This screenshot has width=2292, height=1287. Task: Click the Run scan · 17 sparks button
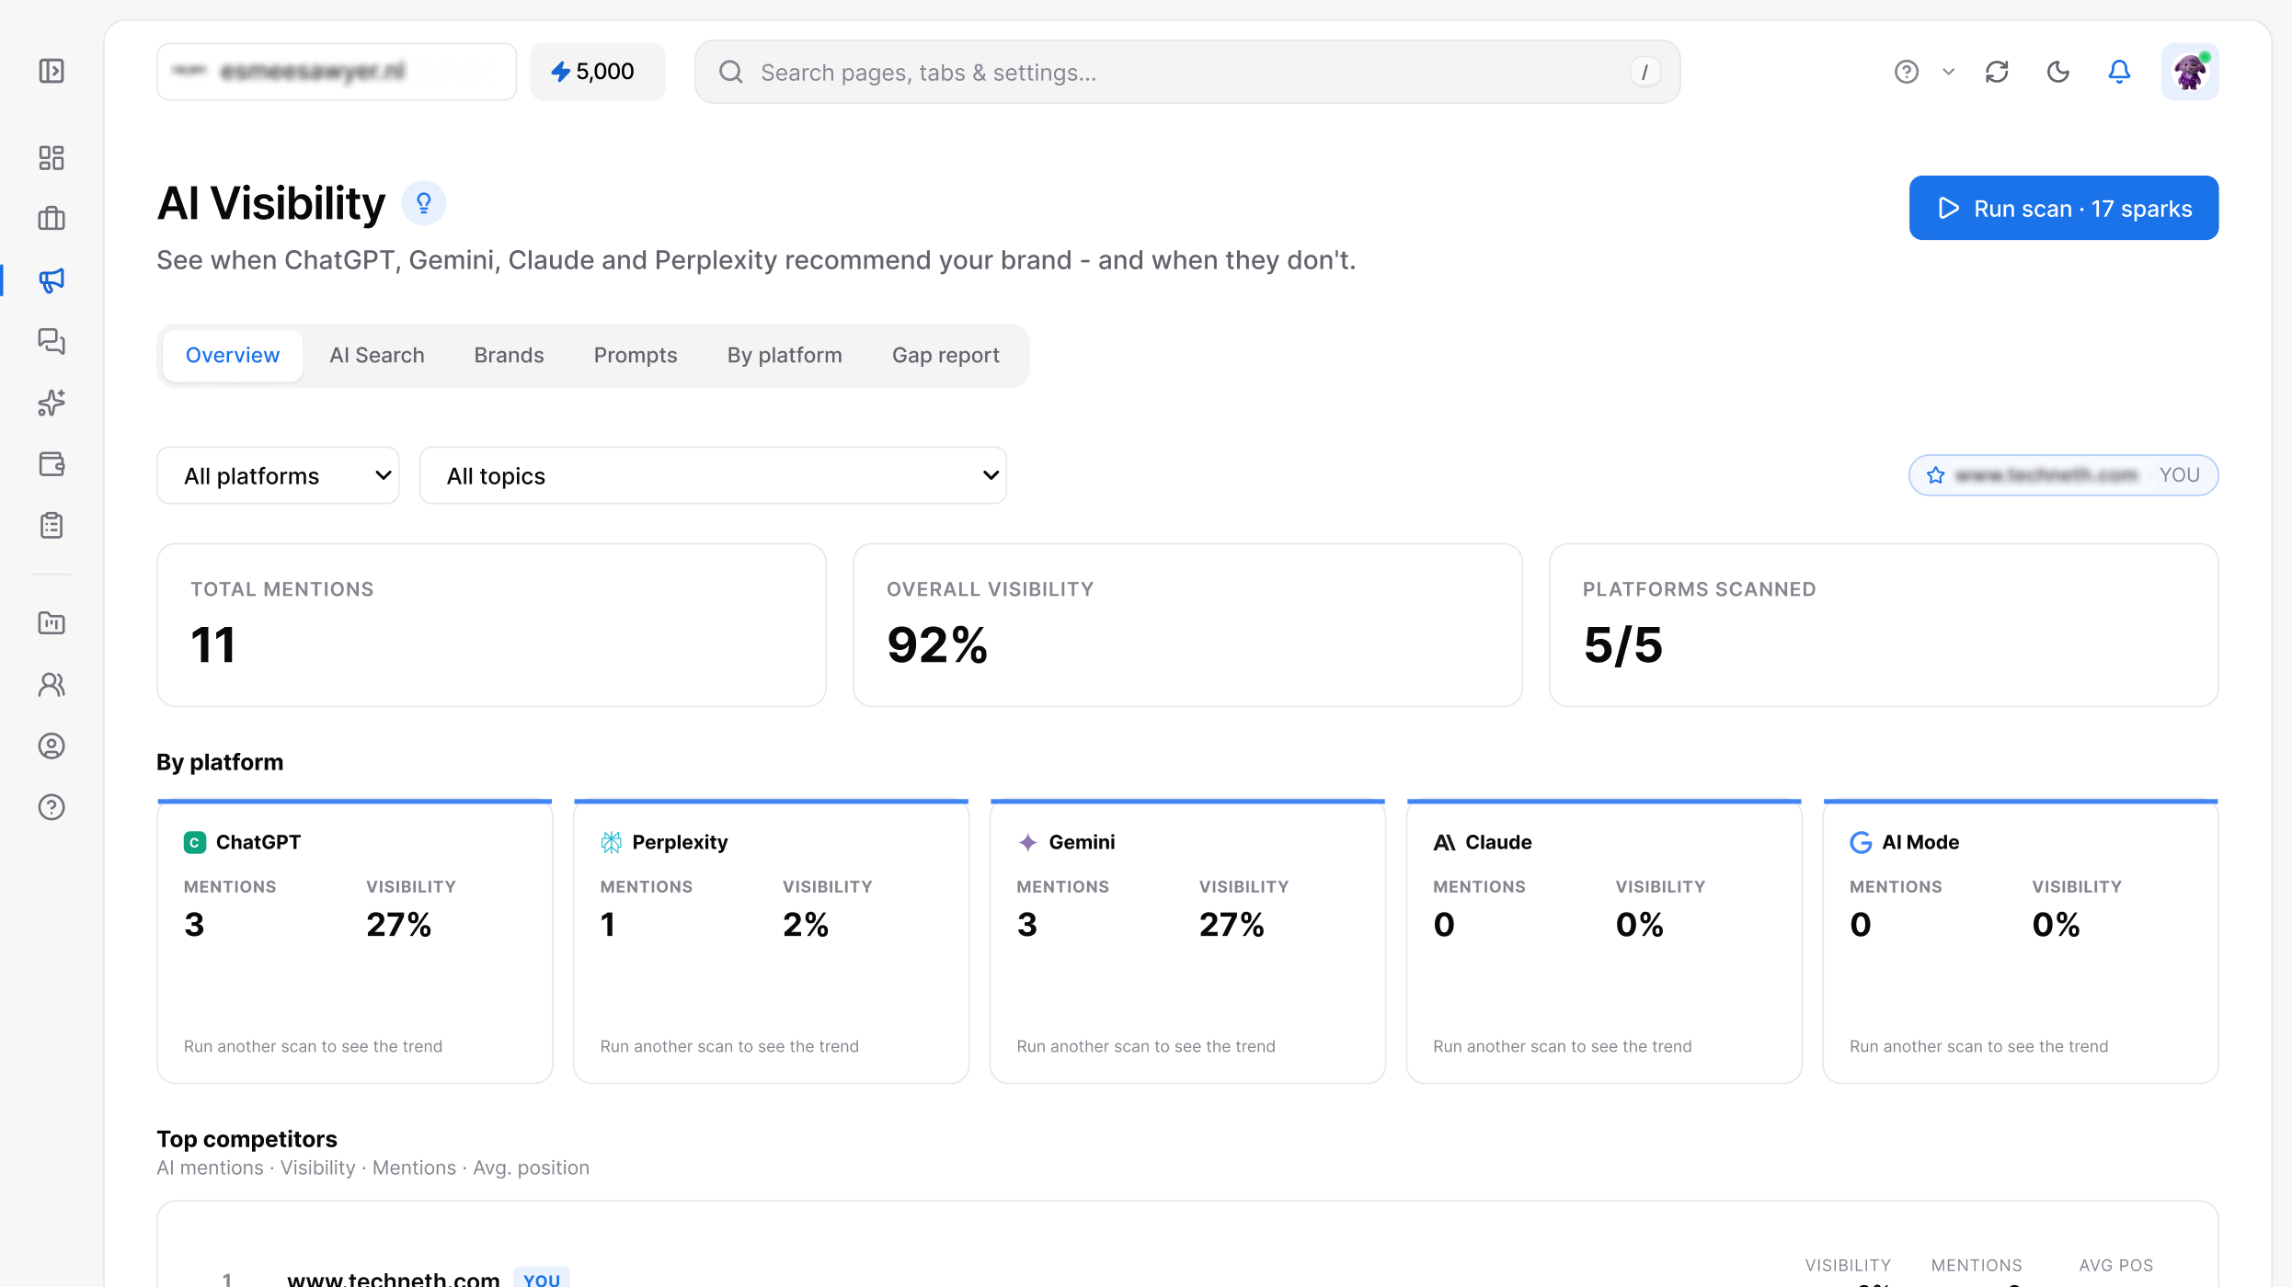pos(2064,208)
